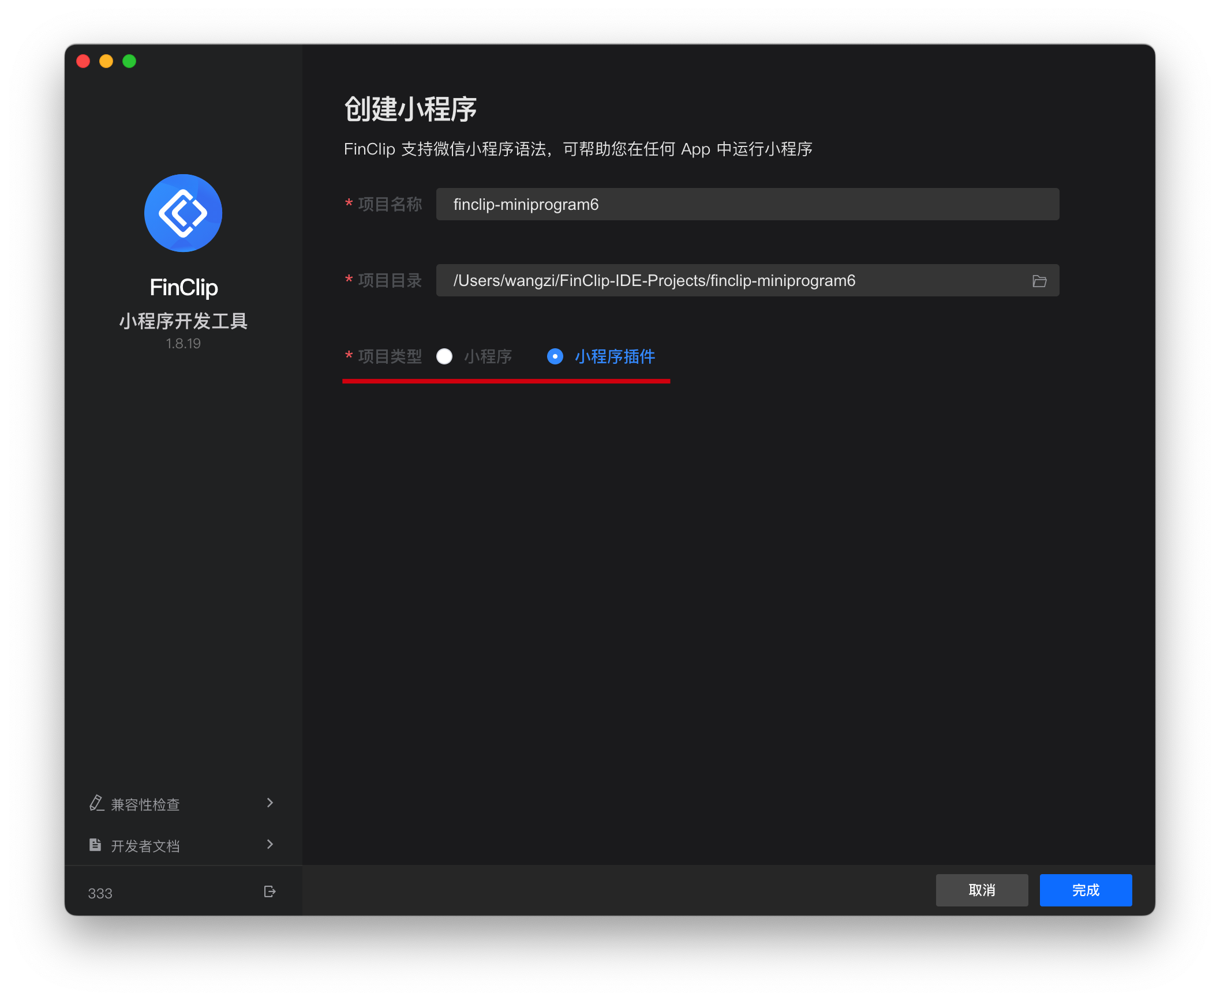The width and height of the screenshot is (1220, 1001).
Task: Click the 小程序插件 label text
Action: coord(615,356)
